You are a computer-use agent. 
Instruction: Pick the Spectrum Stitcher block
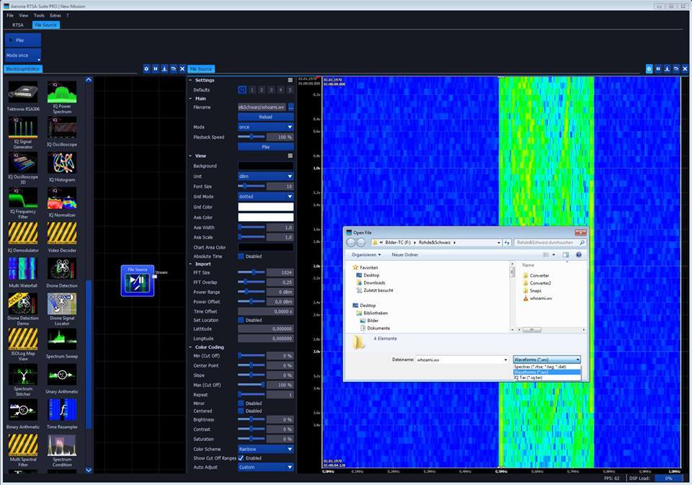pos(23,380)
